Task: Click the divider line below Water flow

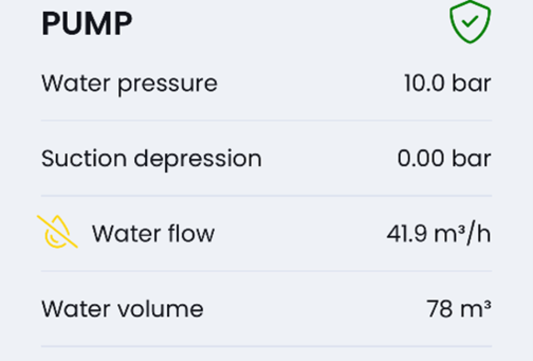Action: click(x=266, y=271)
